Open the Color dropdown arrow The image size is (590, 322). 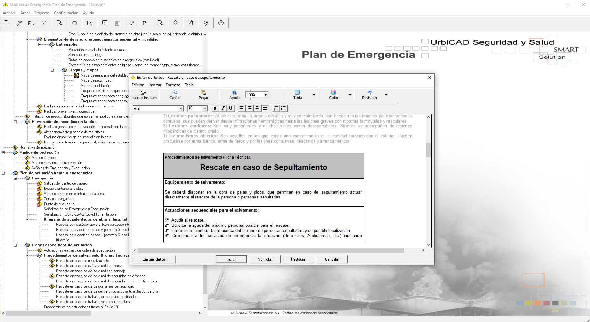350,95
